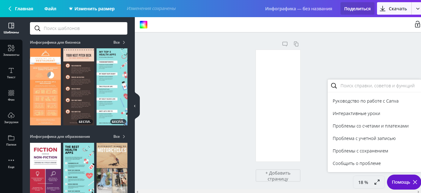Image resolution: width=421 pixels, height=193 pixels.
Task: Open the rainbow background color picker
Action: click(x=144, y=25)
